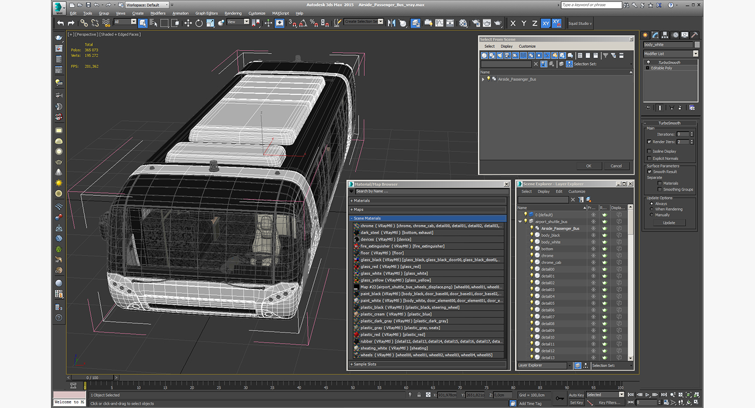Viewport: 755px width, 408px height.
Task: Activate the Select and Uniform Scale tool
Action: coord(210,23)
